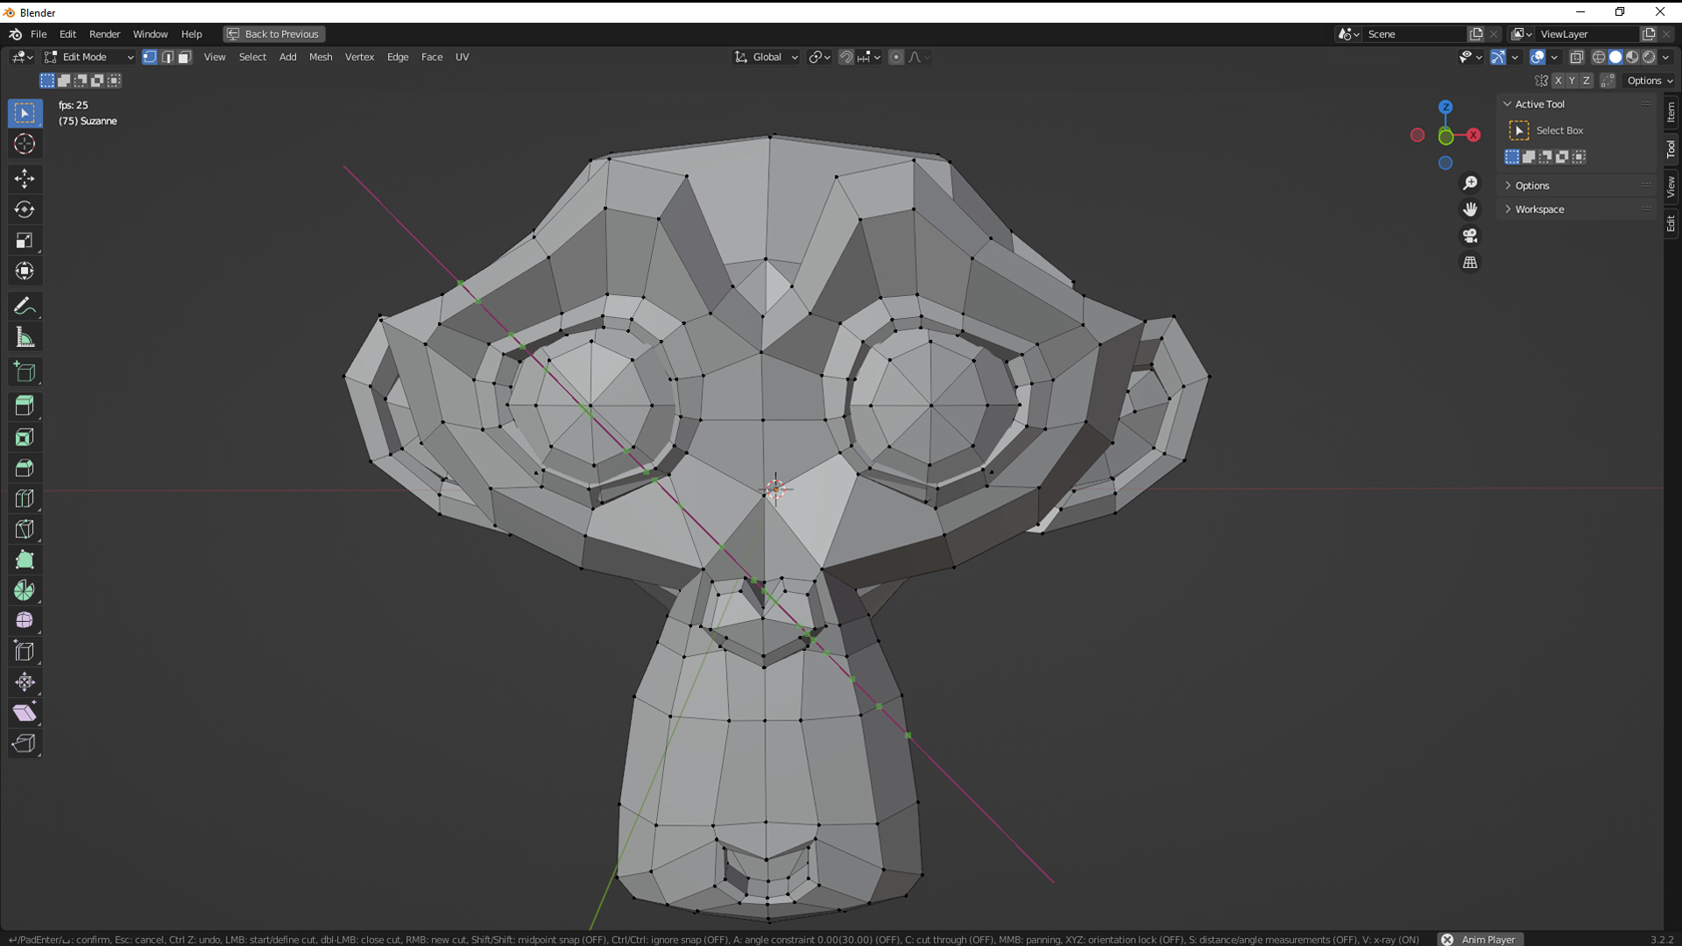Open the Mesh menu

320,56
